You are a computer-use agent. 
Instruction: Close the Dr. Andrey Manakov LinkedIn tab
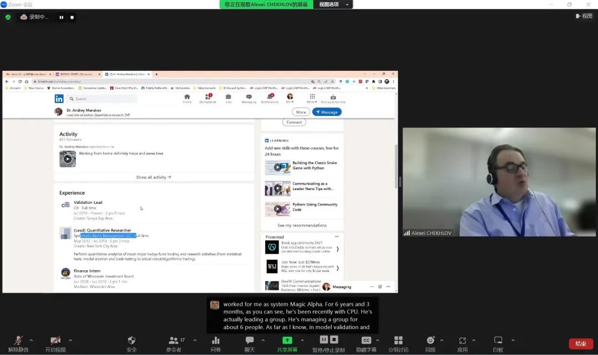tap(149, 74)
